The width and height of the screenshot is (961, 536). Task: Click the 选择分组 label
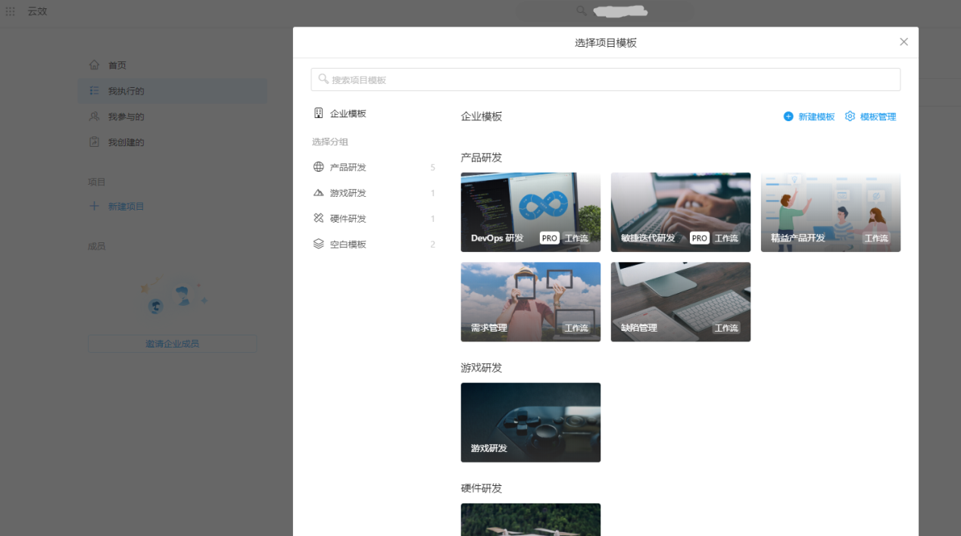(330, 142)
